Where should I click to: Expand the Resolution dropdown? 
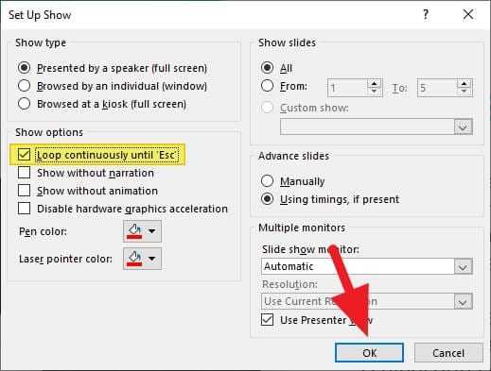coord(463,302)
